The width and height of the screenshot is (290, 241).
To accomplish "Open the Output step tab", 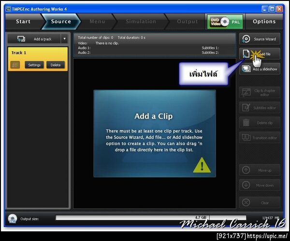I will [x=187, y=21].
